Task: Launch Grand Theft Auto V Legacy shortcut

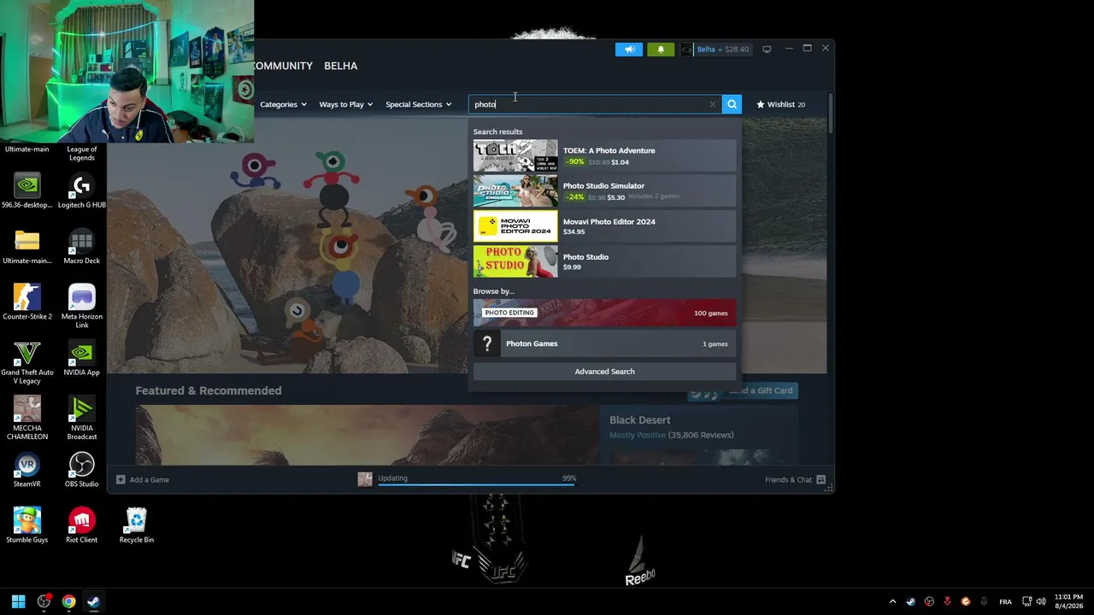Action: [x=27, y=362]
